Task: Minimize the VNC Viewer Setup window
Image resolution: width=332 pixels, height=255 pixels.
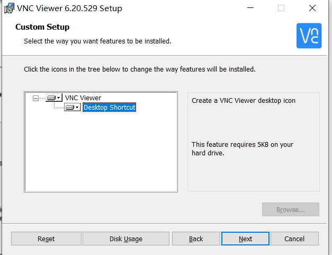Action: (x=250, y=8)
